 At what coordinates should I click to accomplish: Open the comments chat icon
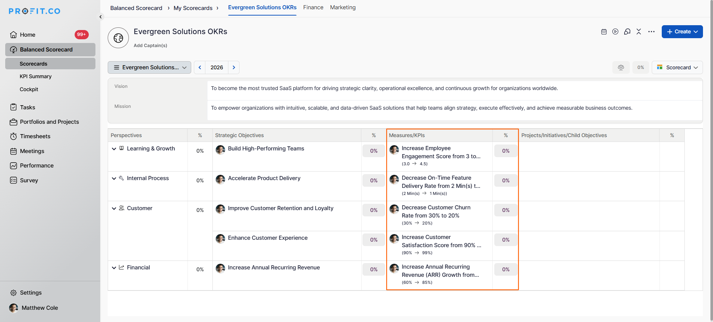pyautogui.click(x=627, y=32)
